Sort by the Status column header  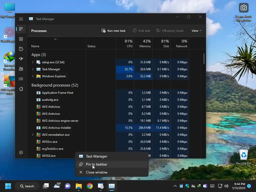coord(91,46)
